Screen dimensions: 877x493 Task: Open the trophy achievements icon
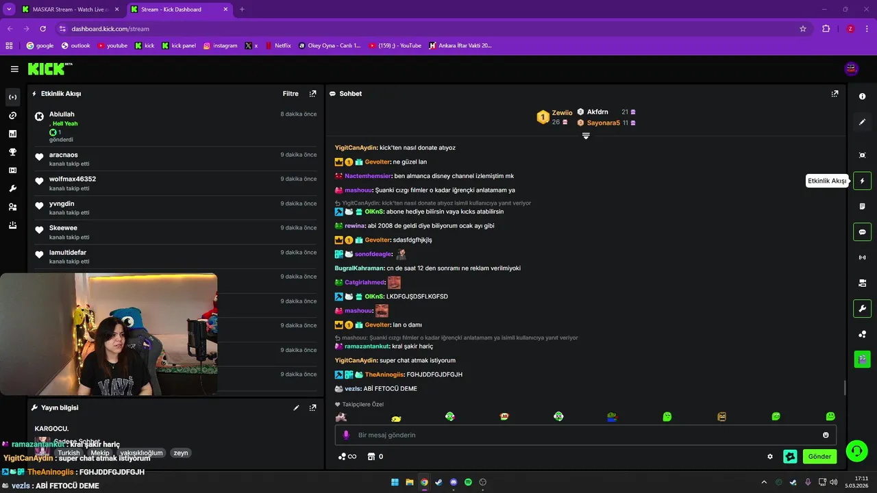12,152
